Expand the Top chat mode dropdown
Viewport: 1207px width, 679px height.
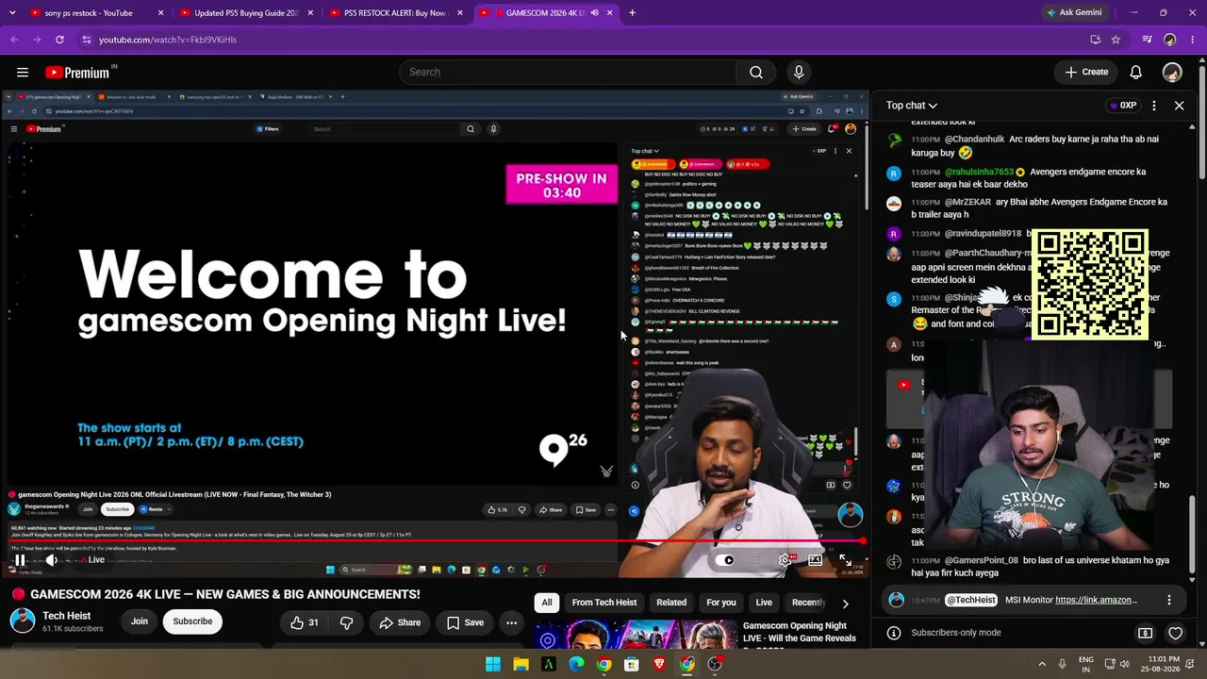pos(912,106)
